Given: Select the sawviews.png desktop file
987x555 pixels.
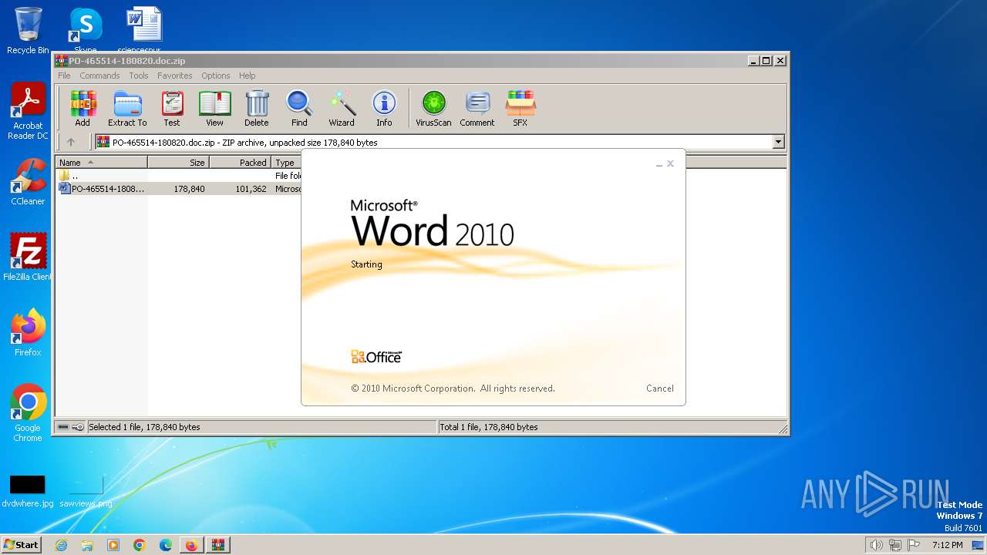Looking at the screenshot, I should click(86, 491).
